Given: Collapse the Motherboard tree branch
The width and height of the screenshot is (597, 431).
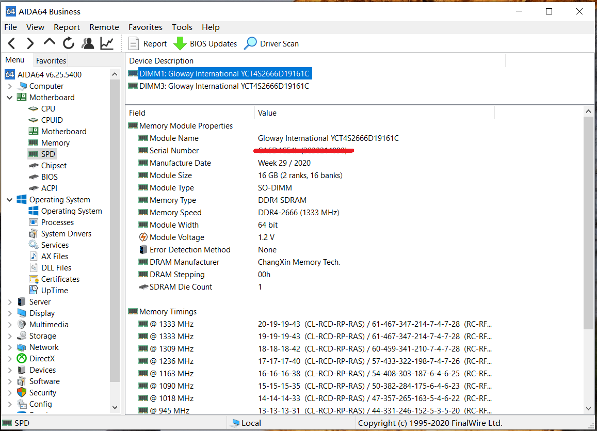Looking at the screenshot, I should [x=10, y=97].
